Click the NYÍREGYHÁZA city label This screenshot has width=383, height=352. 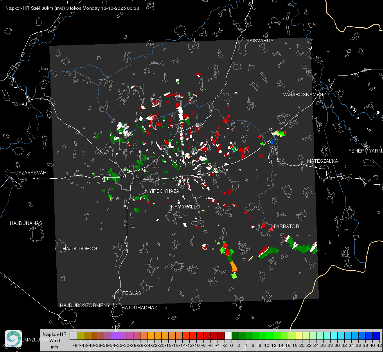point(162,191)
